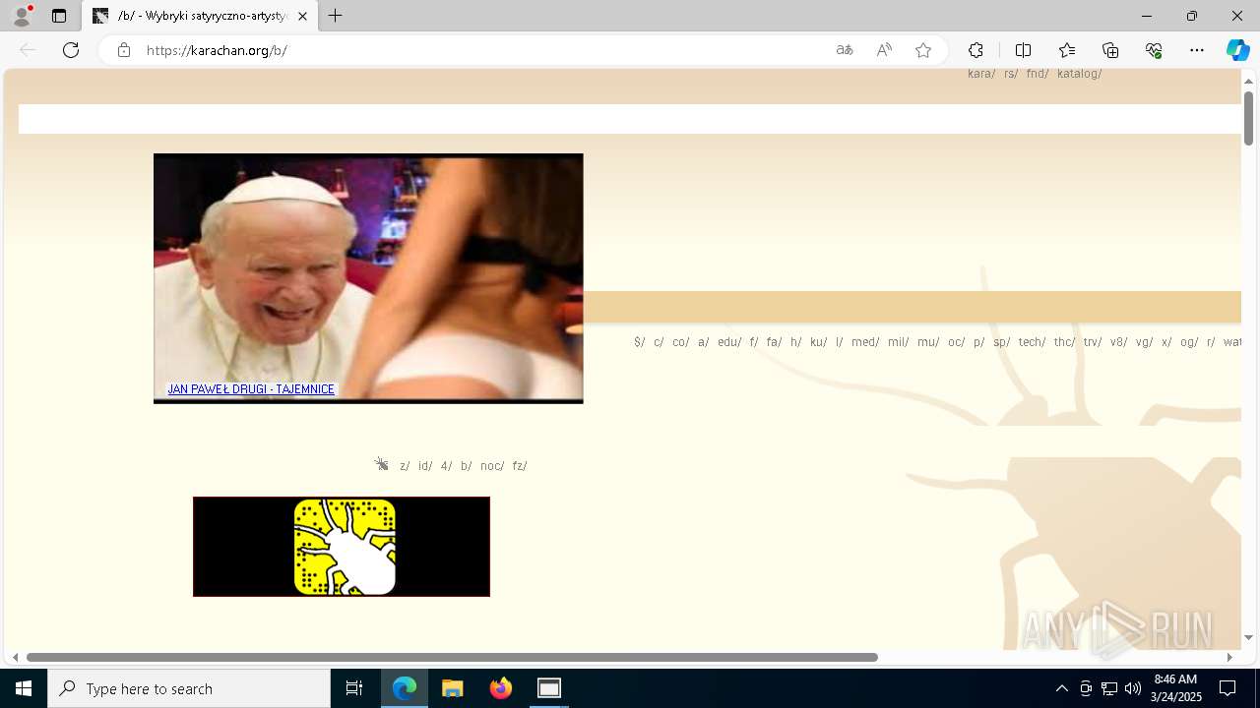Go to the fnd/ board link
The height and width of the screenshot is (708, 1260).
coord(1038,74)
